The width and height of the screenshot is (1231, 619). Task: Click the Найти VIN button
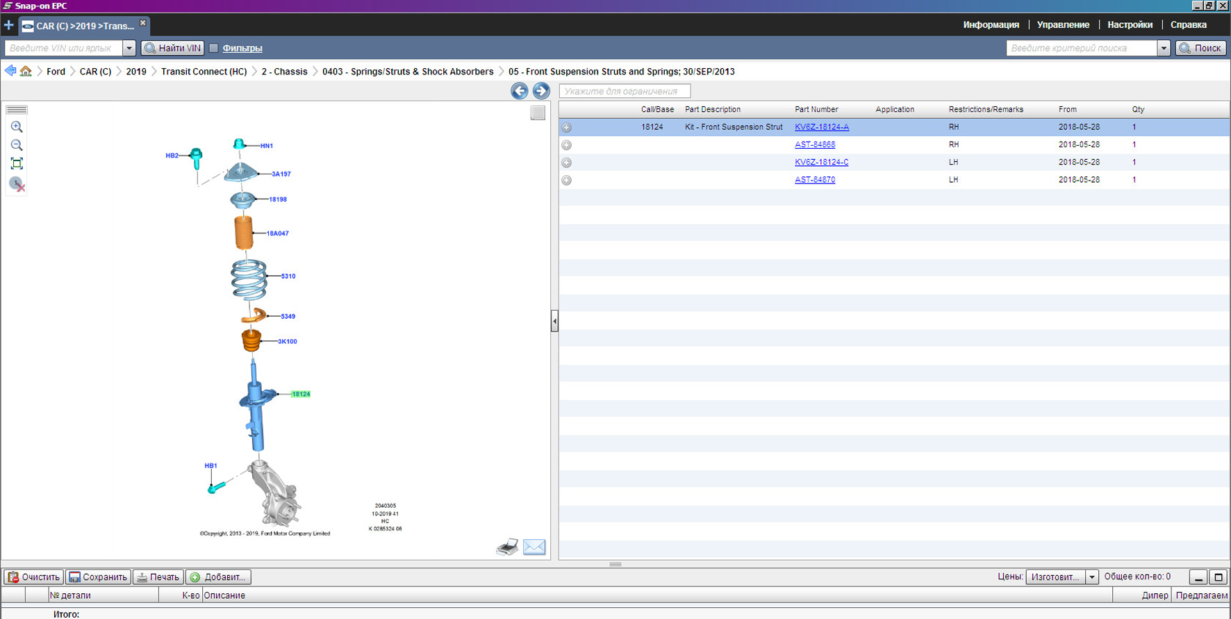(173, 48)
